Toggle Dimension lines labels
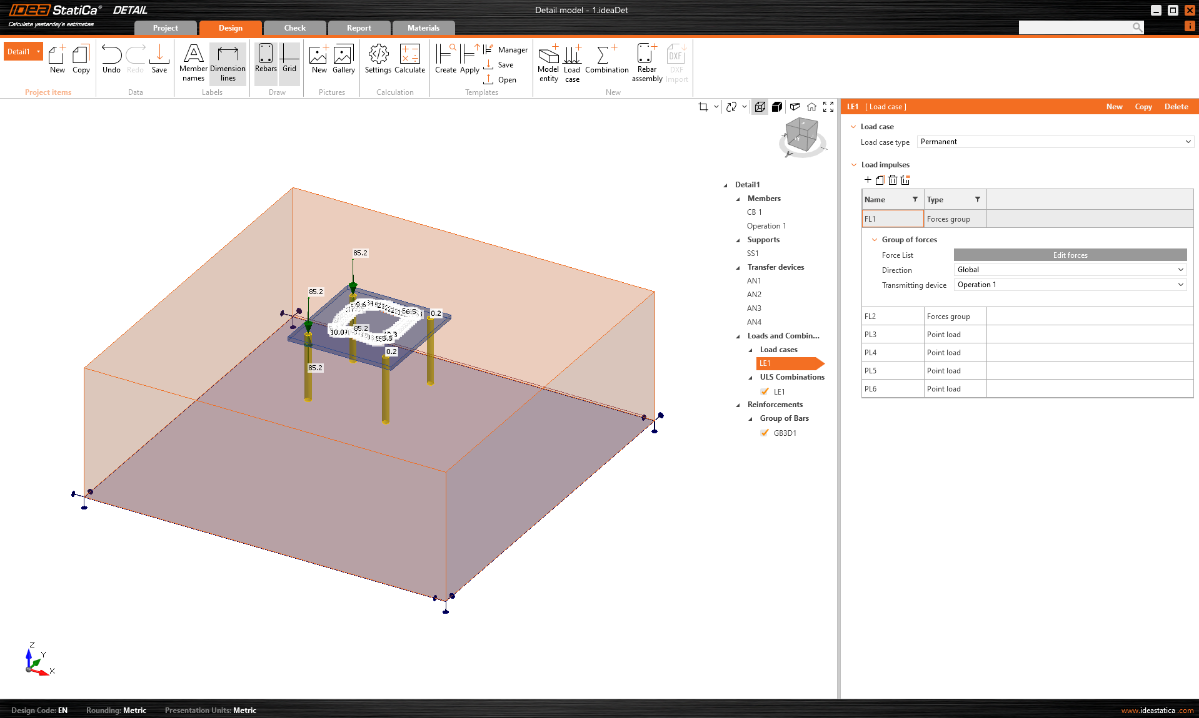Viewport: 1199px width, 718px height. coord(228,62)
